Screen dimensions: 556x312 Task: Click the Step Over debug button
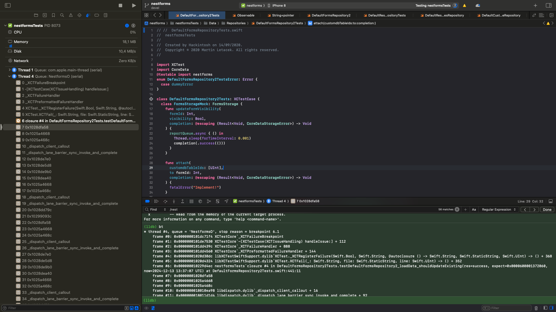(165, 201)
